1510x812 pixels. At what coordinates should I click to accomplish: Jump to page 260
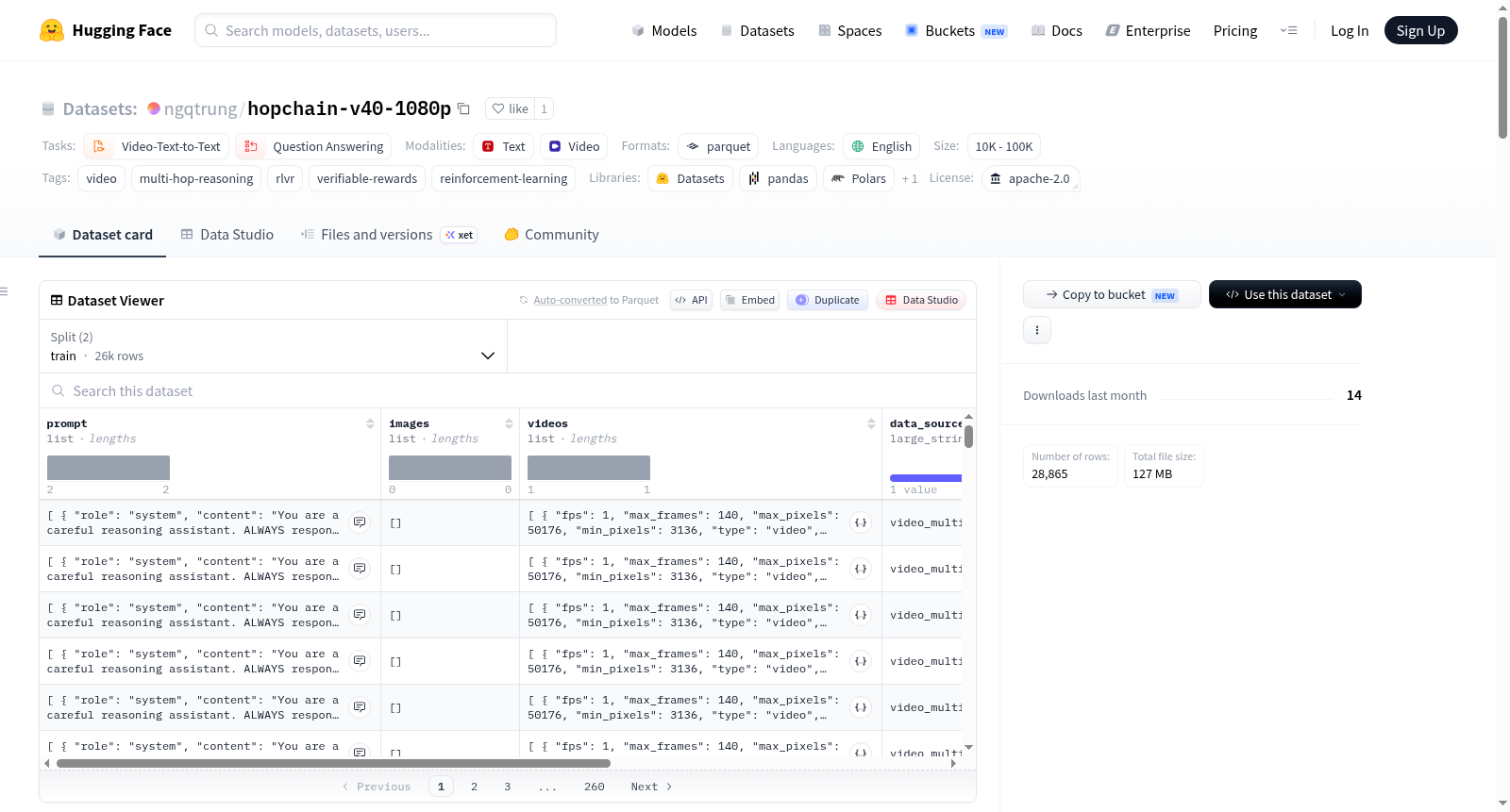(x=595, y=787)
